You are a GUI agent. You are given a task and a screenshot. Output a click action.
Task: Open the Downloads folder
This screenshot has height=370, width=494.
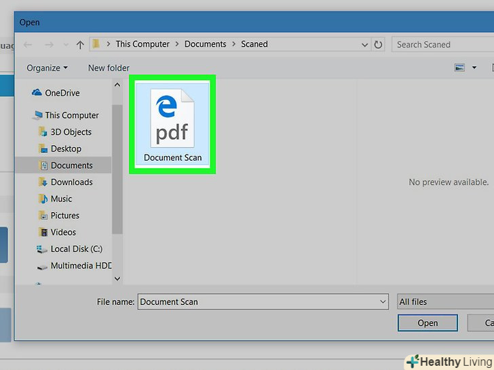pyautogui.click(x=72, y=182)
